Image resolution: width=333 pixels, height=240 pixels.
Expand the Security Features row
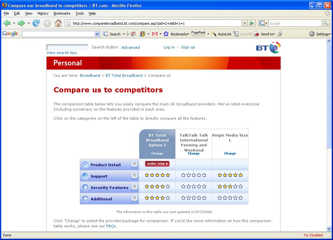click(x=134, y=186)
